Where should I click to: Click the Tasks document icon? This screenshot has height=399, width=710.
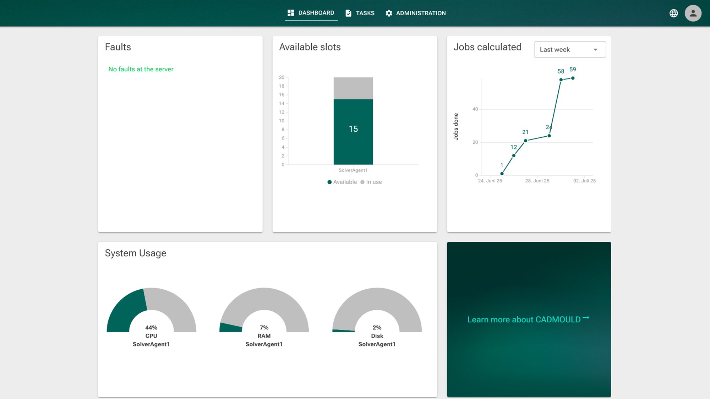[x=348, y=13]
